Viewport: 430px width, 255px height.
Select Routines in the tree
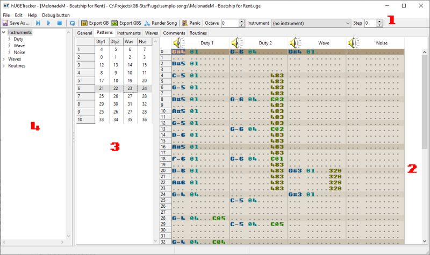[x=17, y=65]
